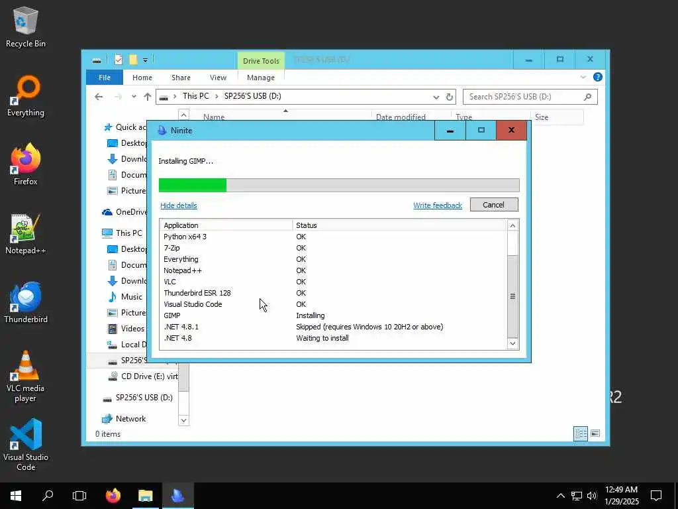Open the Windows Start menu
678x509 pixels.
pos(16,496)
